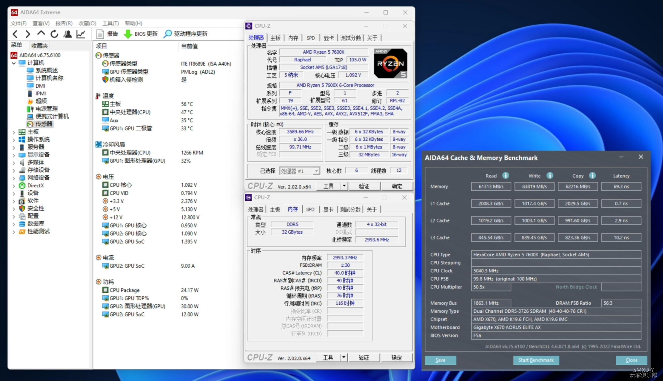Click the Back arrow in AIDA64 toolbar
663x381 pixels.
(15, 34)
